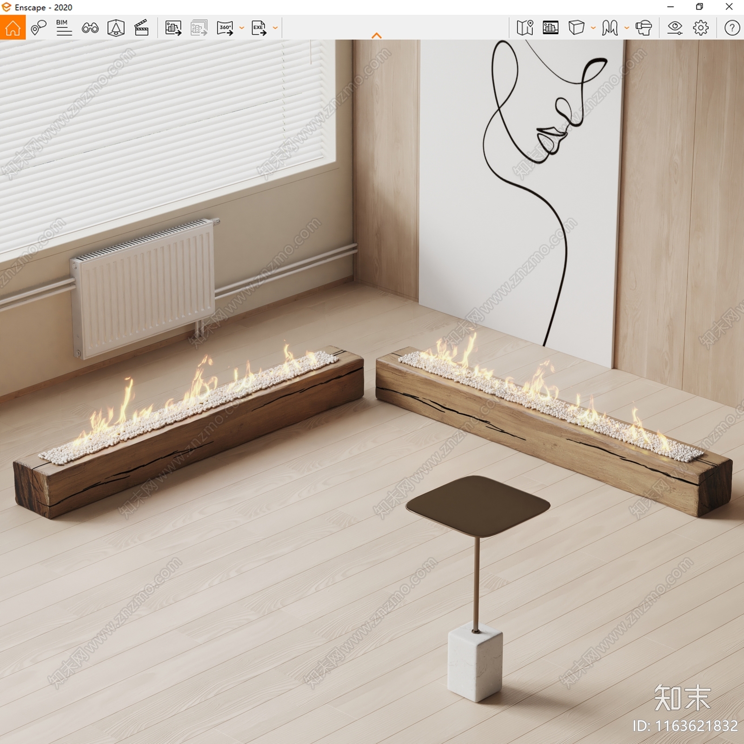Minimize the Enscape window
This screenshot has width=744, height=744.
click(x=671, y=7)
